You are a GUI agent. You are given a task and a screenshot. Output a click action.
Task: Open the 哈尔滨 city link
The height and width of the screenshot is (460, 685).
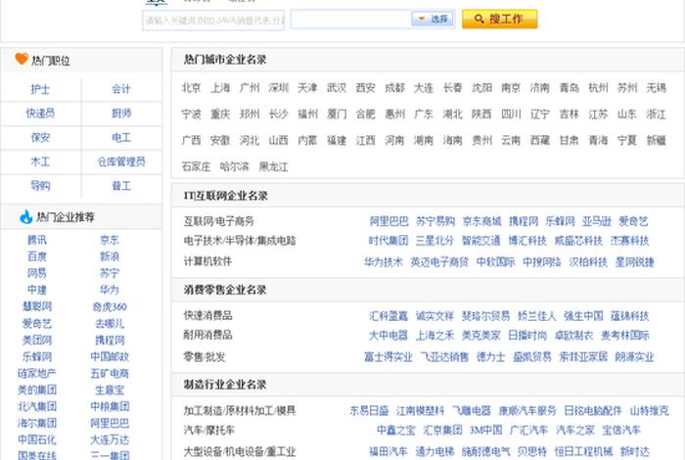235,166
